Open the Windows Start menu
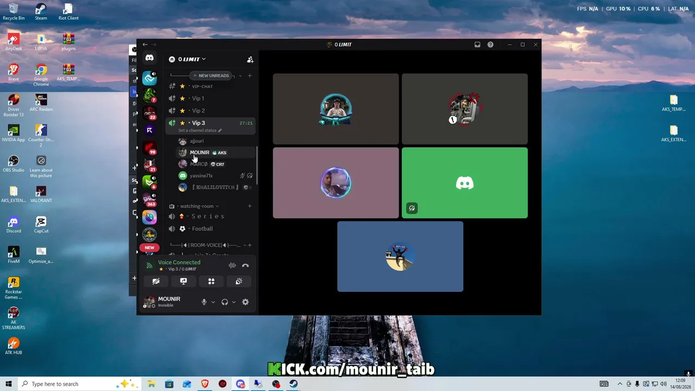Image resolution: width=695 pixels, height=391 pixels. (x=9, y=384)
